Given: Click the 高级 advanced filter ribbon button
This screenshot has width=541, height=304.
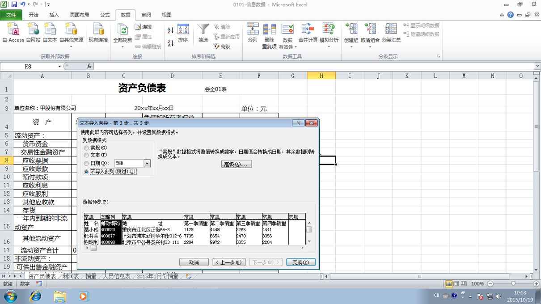Looking at the screenshot, I should pyautogui.click(x=222, y=46).
